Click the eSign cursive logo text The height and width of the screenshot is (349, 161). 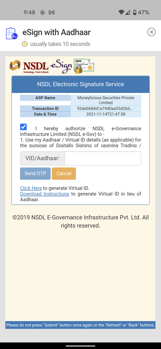coord(61,67)
